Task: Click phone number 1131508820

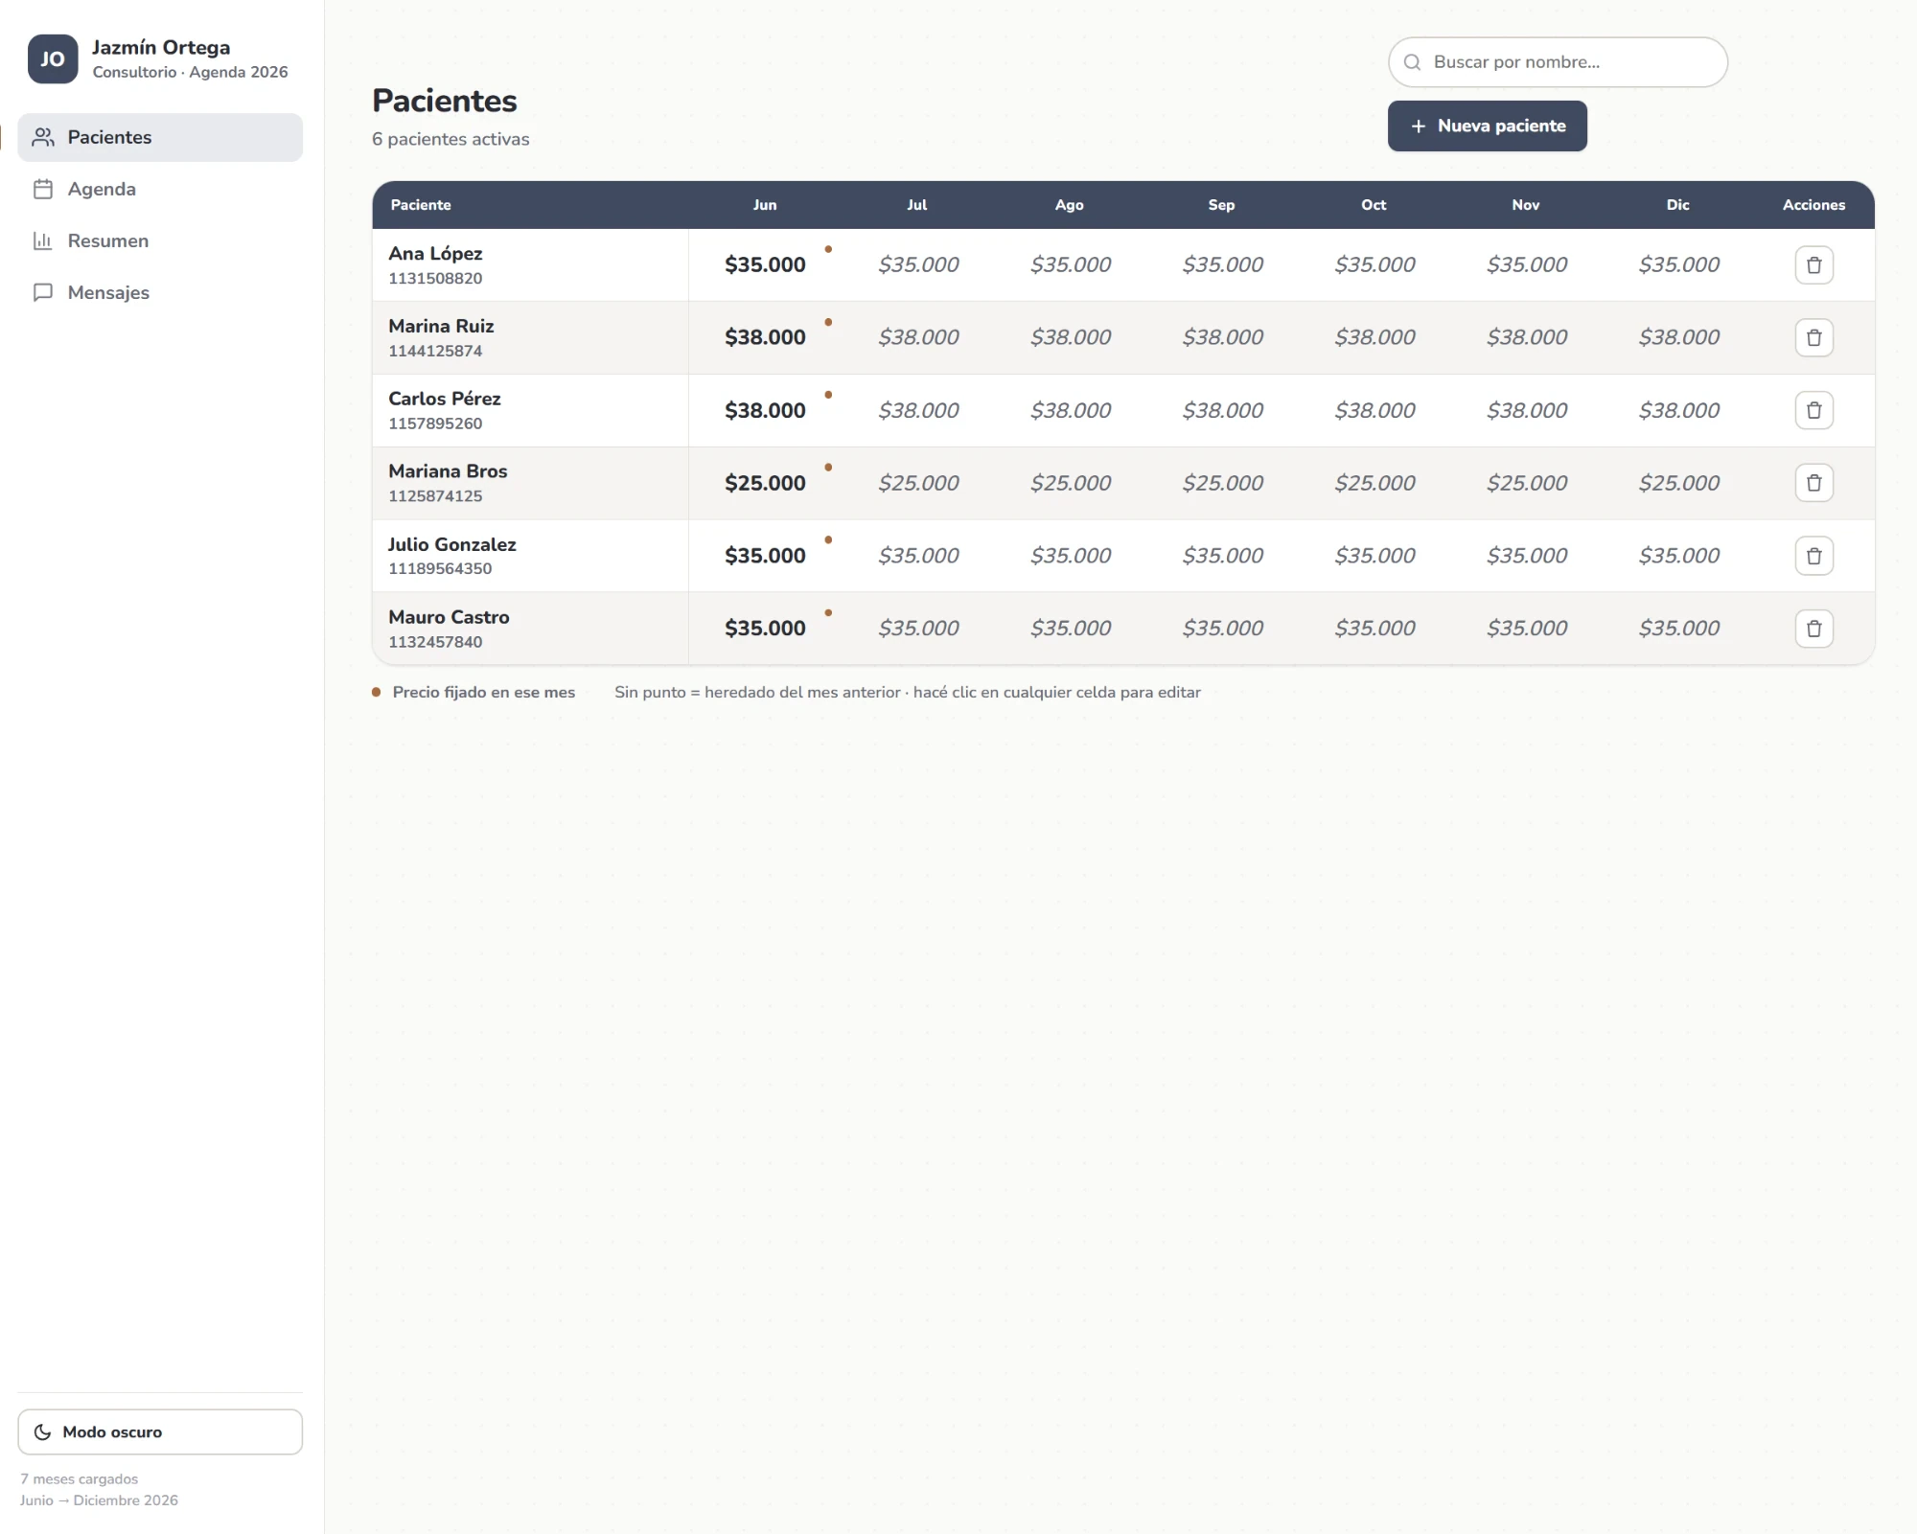Action: [435, 279]
